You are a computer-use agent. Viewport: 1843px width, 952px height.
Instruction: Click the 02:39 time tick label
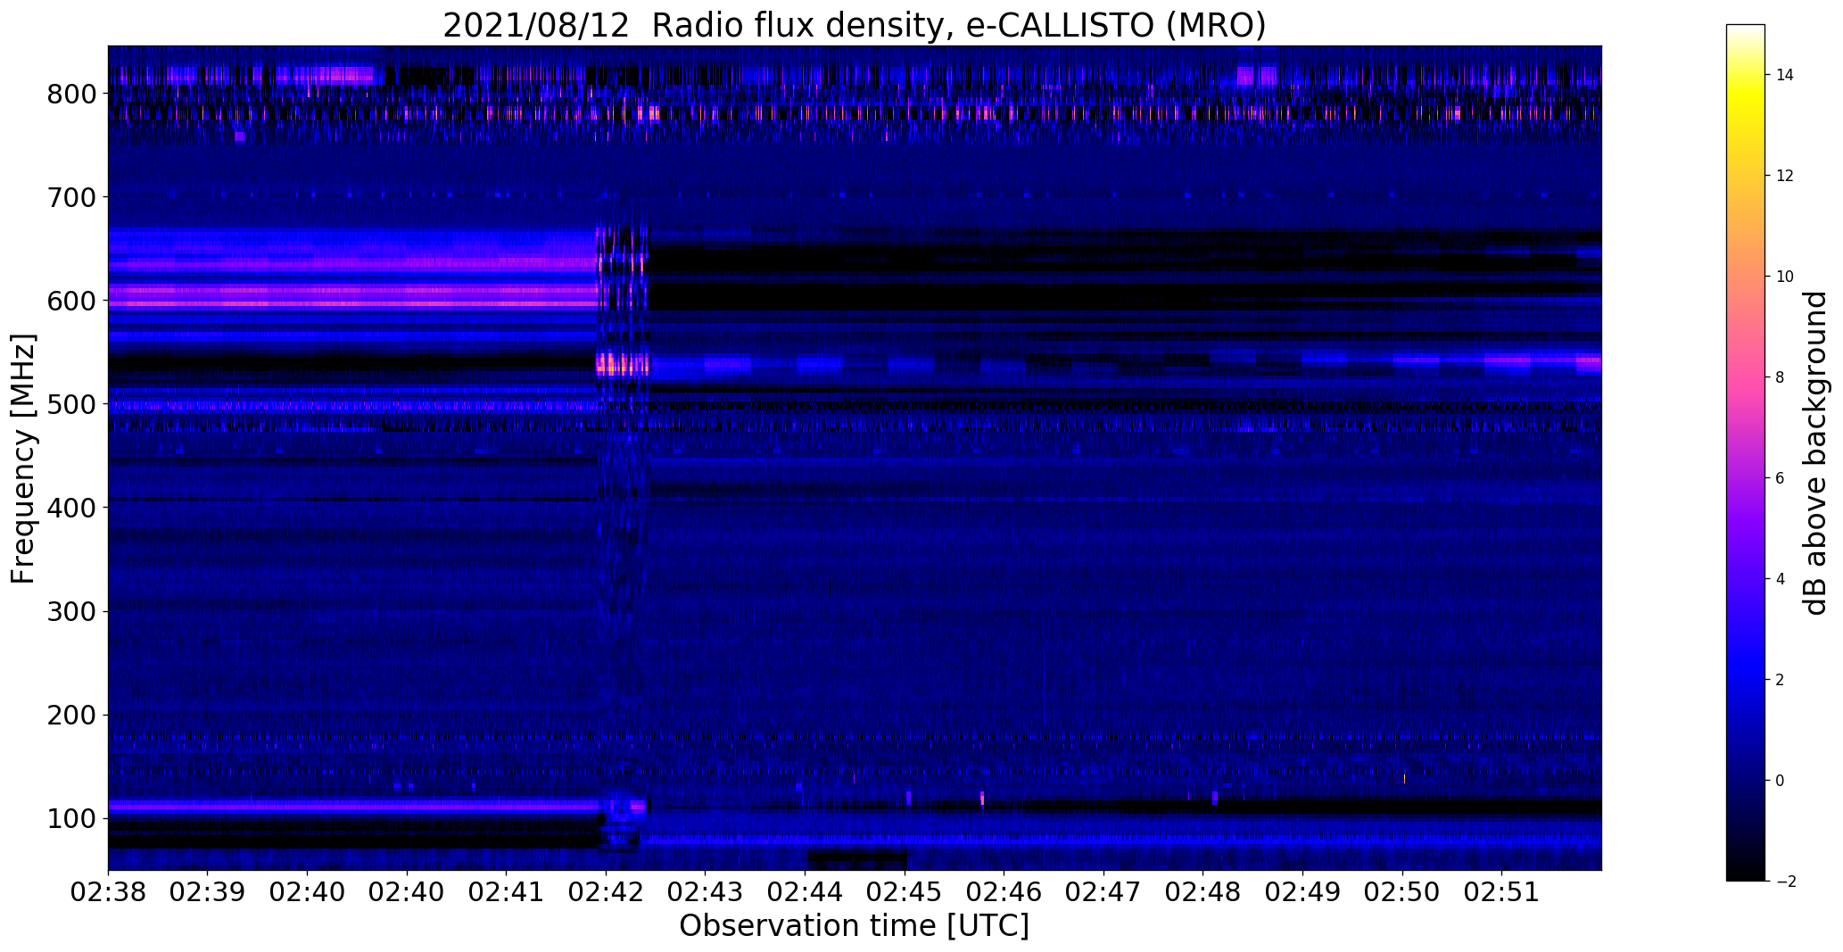(208, 892)
